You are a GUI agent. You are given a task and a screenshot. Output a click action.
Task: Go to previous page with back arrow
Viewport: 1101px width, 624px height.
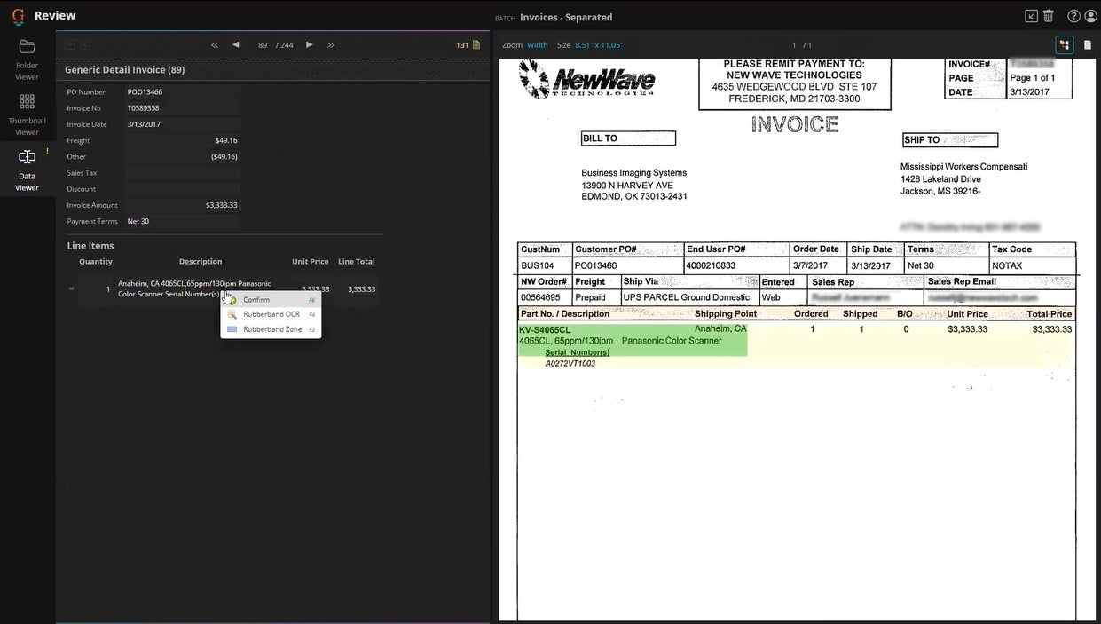pos(235,44)
